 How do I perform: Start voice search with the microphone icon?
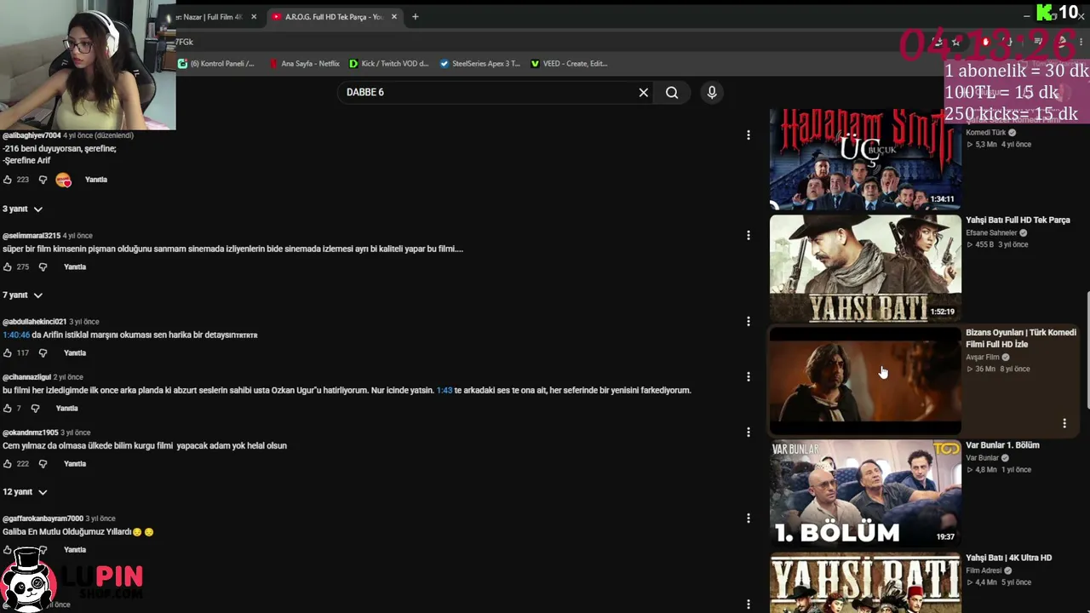click(712, 93)
